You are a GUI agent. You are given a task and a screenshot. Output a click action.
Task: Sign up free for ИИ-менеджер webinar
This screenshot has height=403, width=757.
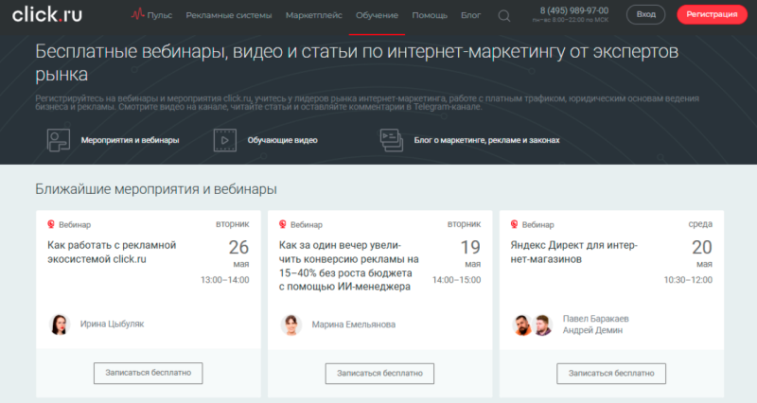(x=379, y=374)
